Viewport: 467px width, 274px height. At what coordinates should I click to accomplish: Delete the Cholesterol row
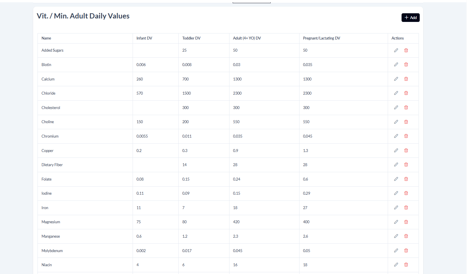[x=406, y=108]
